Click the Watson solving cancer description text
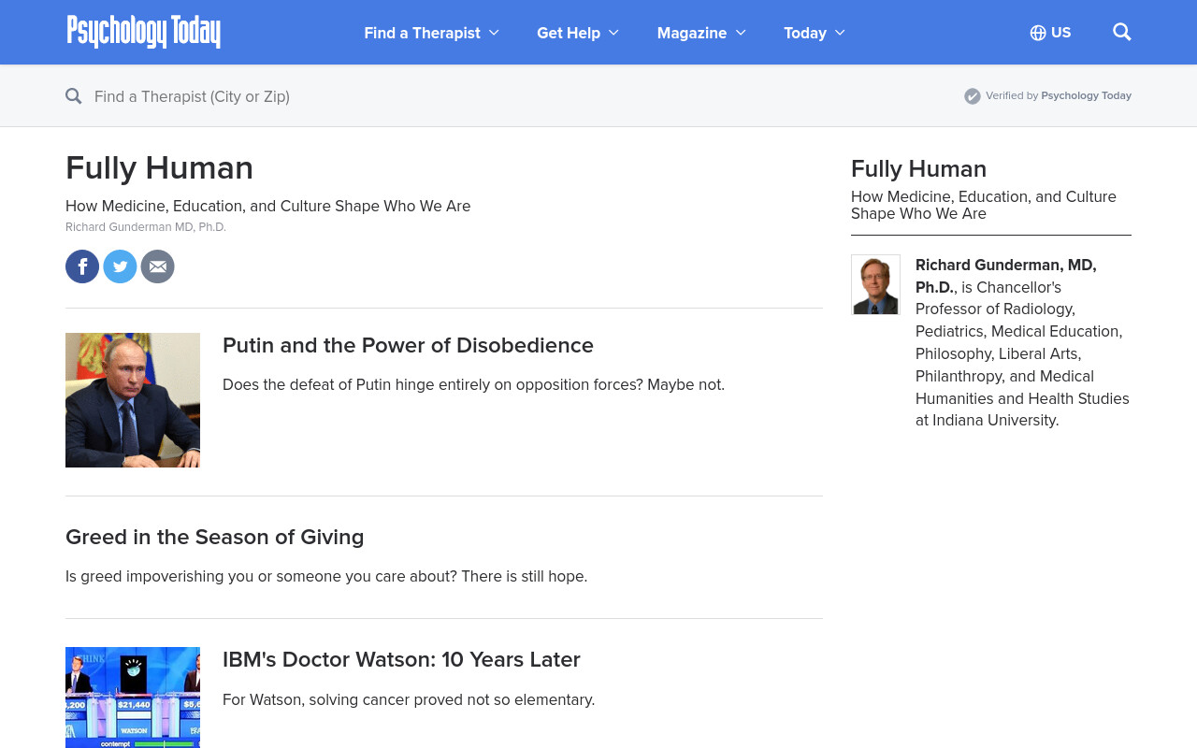This screenshot has height=748, width=1197. 409,699
